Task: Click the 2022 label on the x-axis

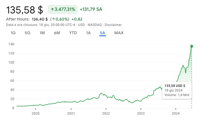Action: tap(106, 113)
